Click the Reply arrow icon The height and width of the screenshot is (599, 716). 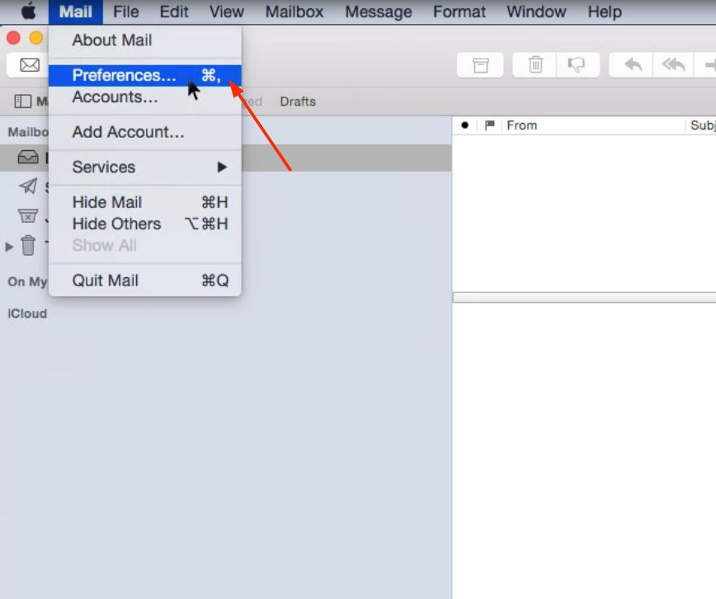633,64
